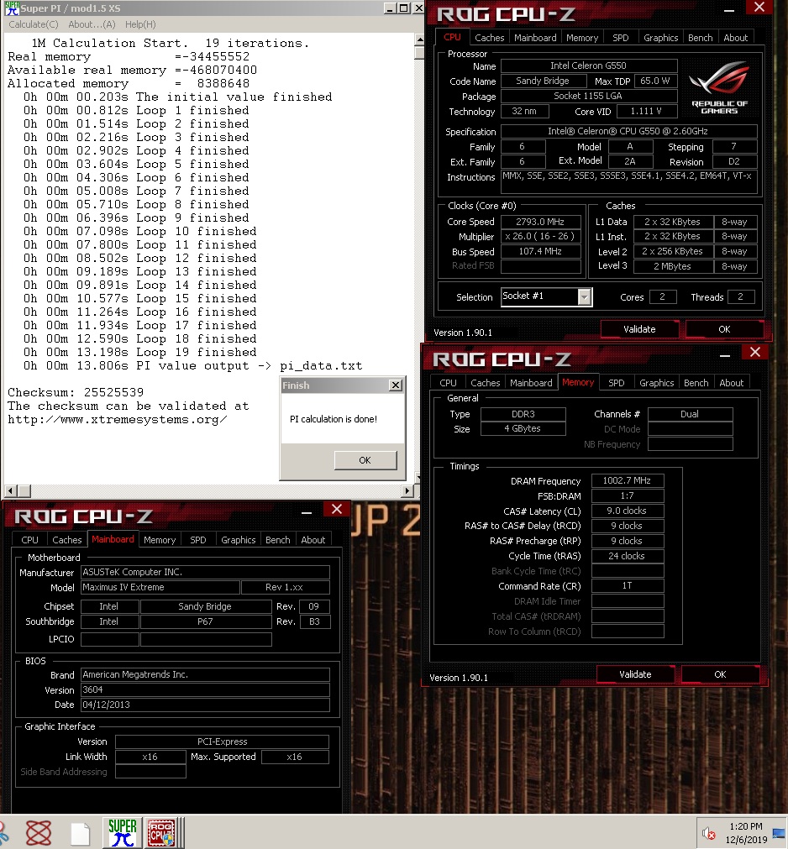Click the Intel Celeron G550 name field
Viewport: 788px width, 849px height.
click(x=589, y=66)
